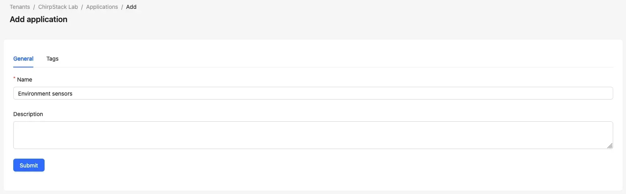This screenshot has height=194, width=626.
Task: Click the Description field label
Action: (x=28, y=114)
